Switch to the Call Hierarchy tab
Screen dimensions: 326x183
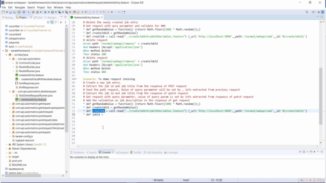click(153, 152)
